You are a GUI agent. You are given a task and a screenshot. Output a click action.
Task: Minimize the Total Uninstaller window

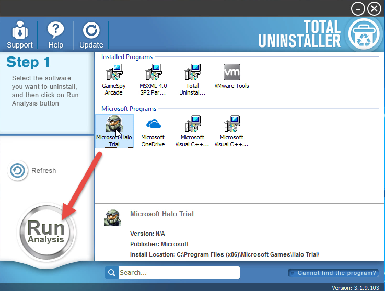point(358,9)
